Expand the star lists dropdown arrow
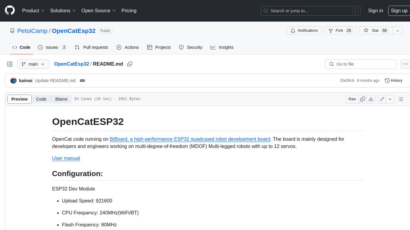This screenshot has height=230, width=410. pos(398,31)
